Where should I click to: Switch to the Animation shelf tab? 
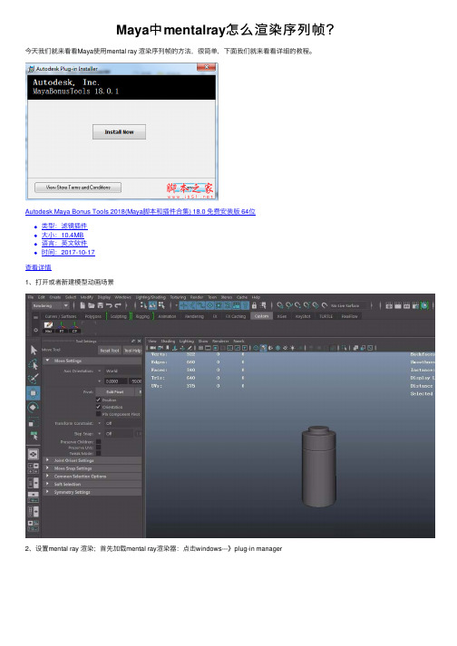pos(167,316)
